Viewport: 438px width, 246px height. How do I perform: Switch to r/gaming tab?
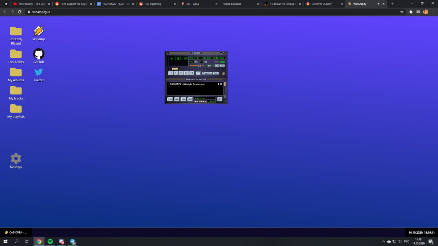157,4
